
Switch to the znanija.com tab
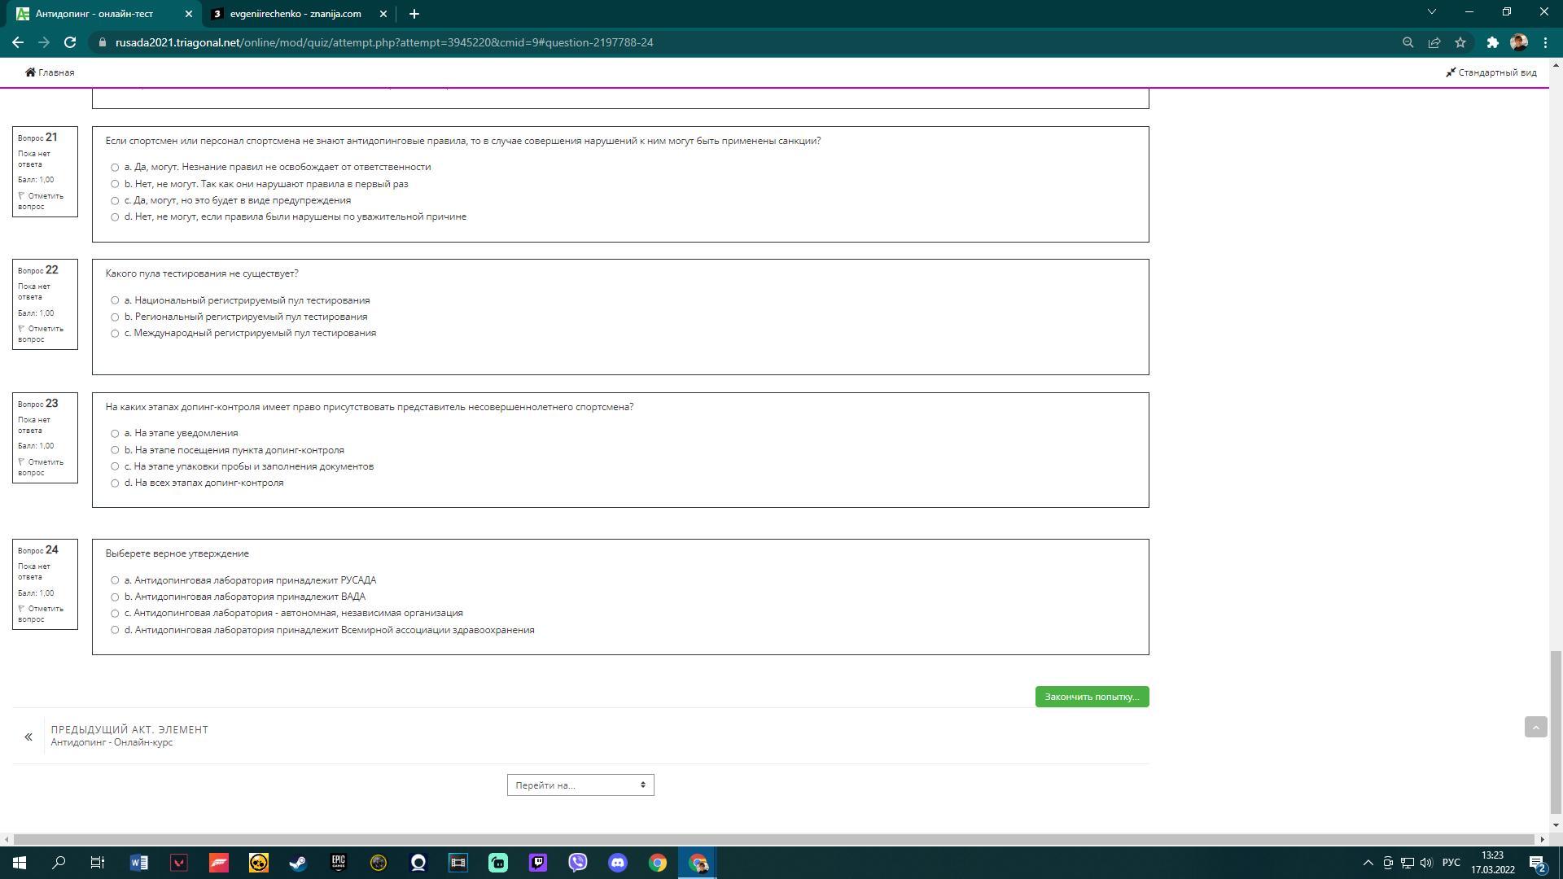tap(295, 14)
